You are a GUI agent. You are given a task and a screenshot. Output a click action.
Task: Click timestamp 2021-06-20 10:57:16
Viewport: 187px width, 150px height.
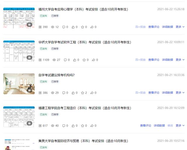pyautogui.click(x=171, y=141)
